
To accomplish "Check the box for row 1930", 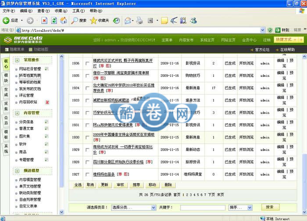I will point(87,138).
